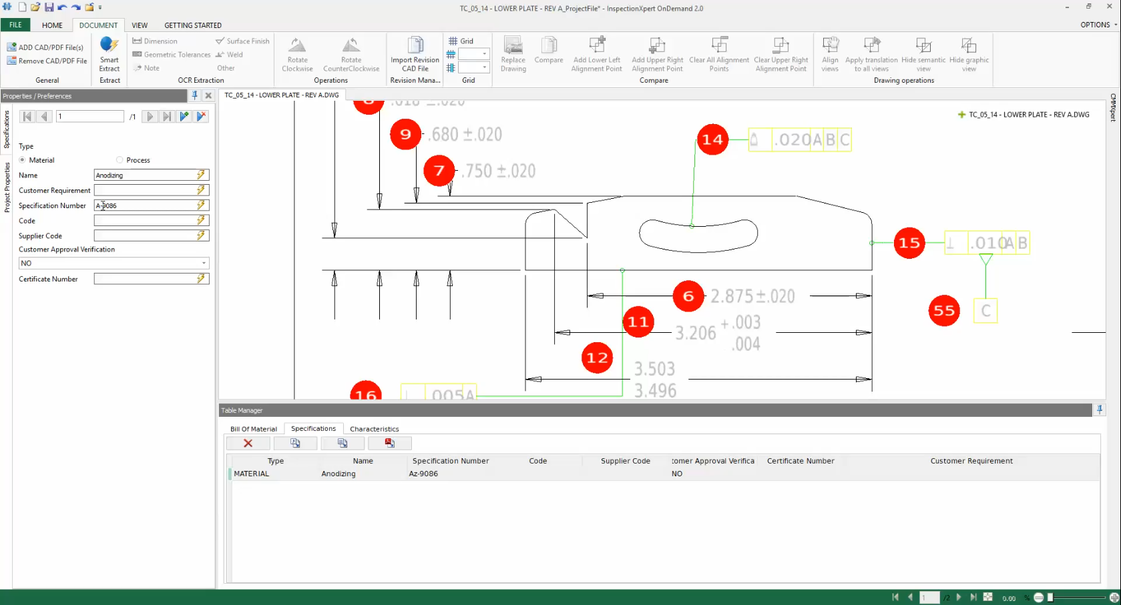The width and height of the screenshot is (1121, 605).
Task: Delete the selected specification row
Action: [248, 443]
